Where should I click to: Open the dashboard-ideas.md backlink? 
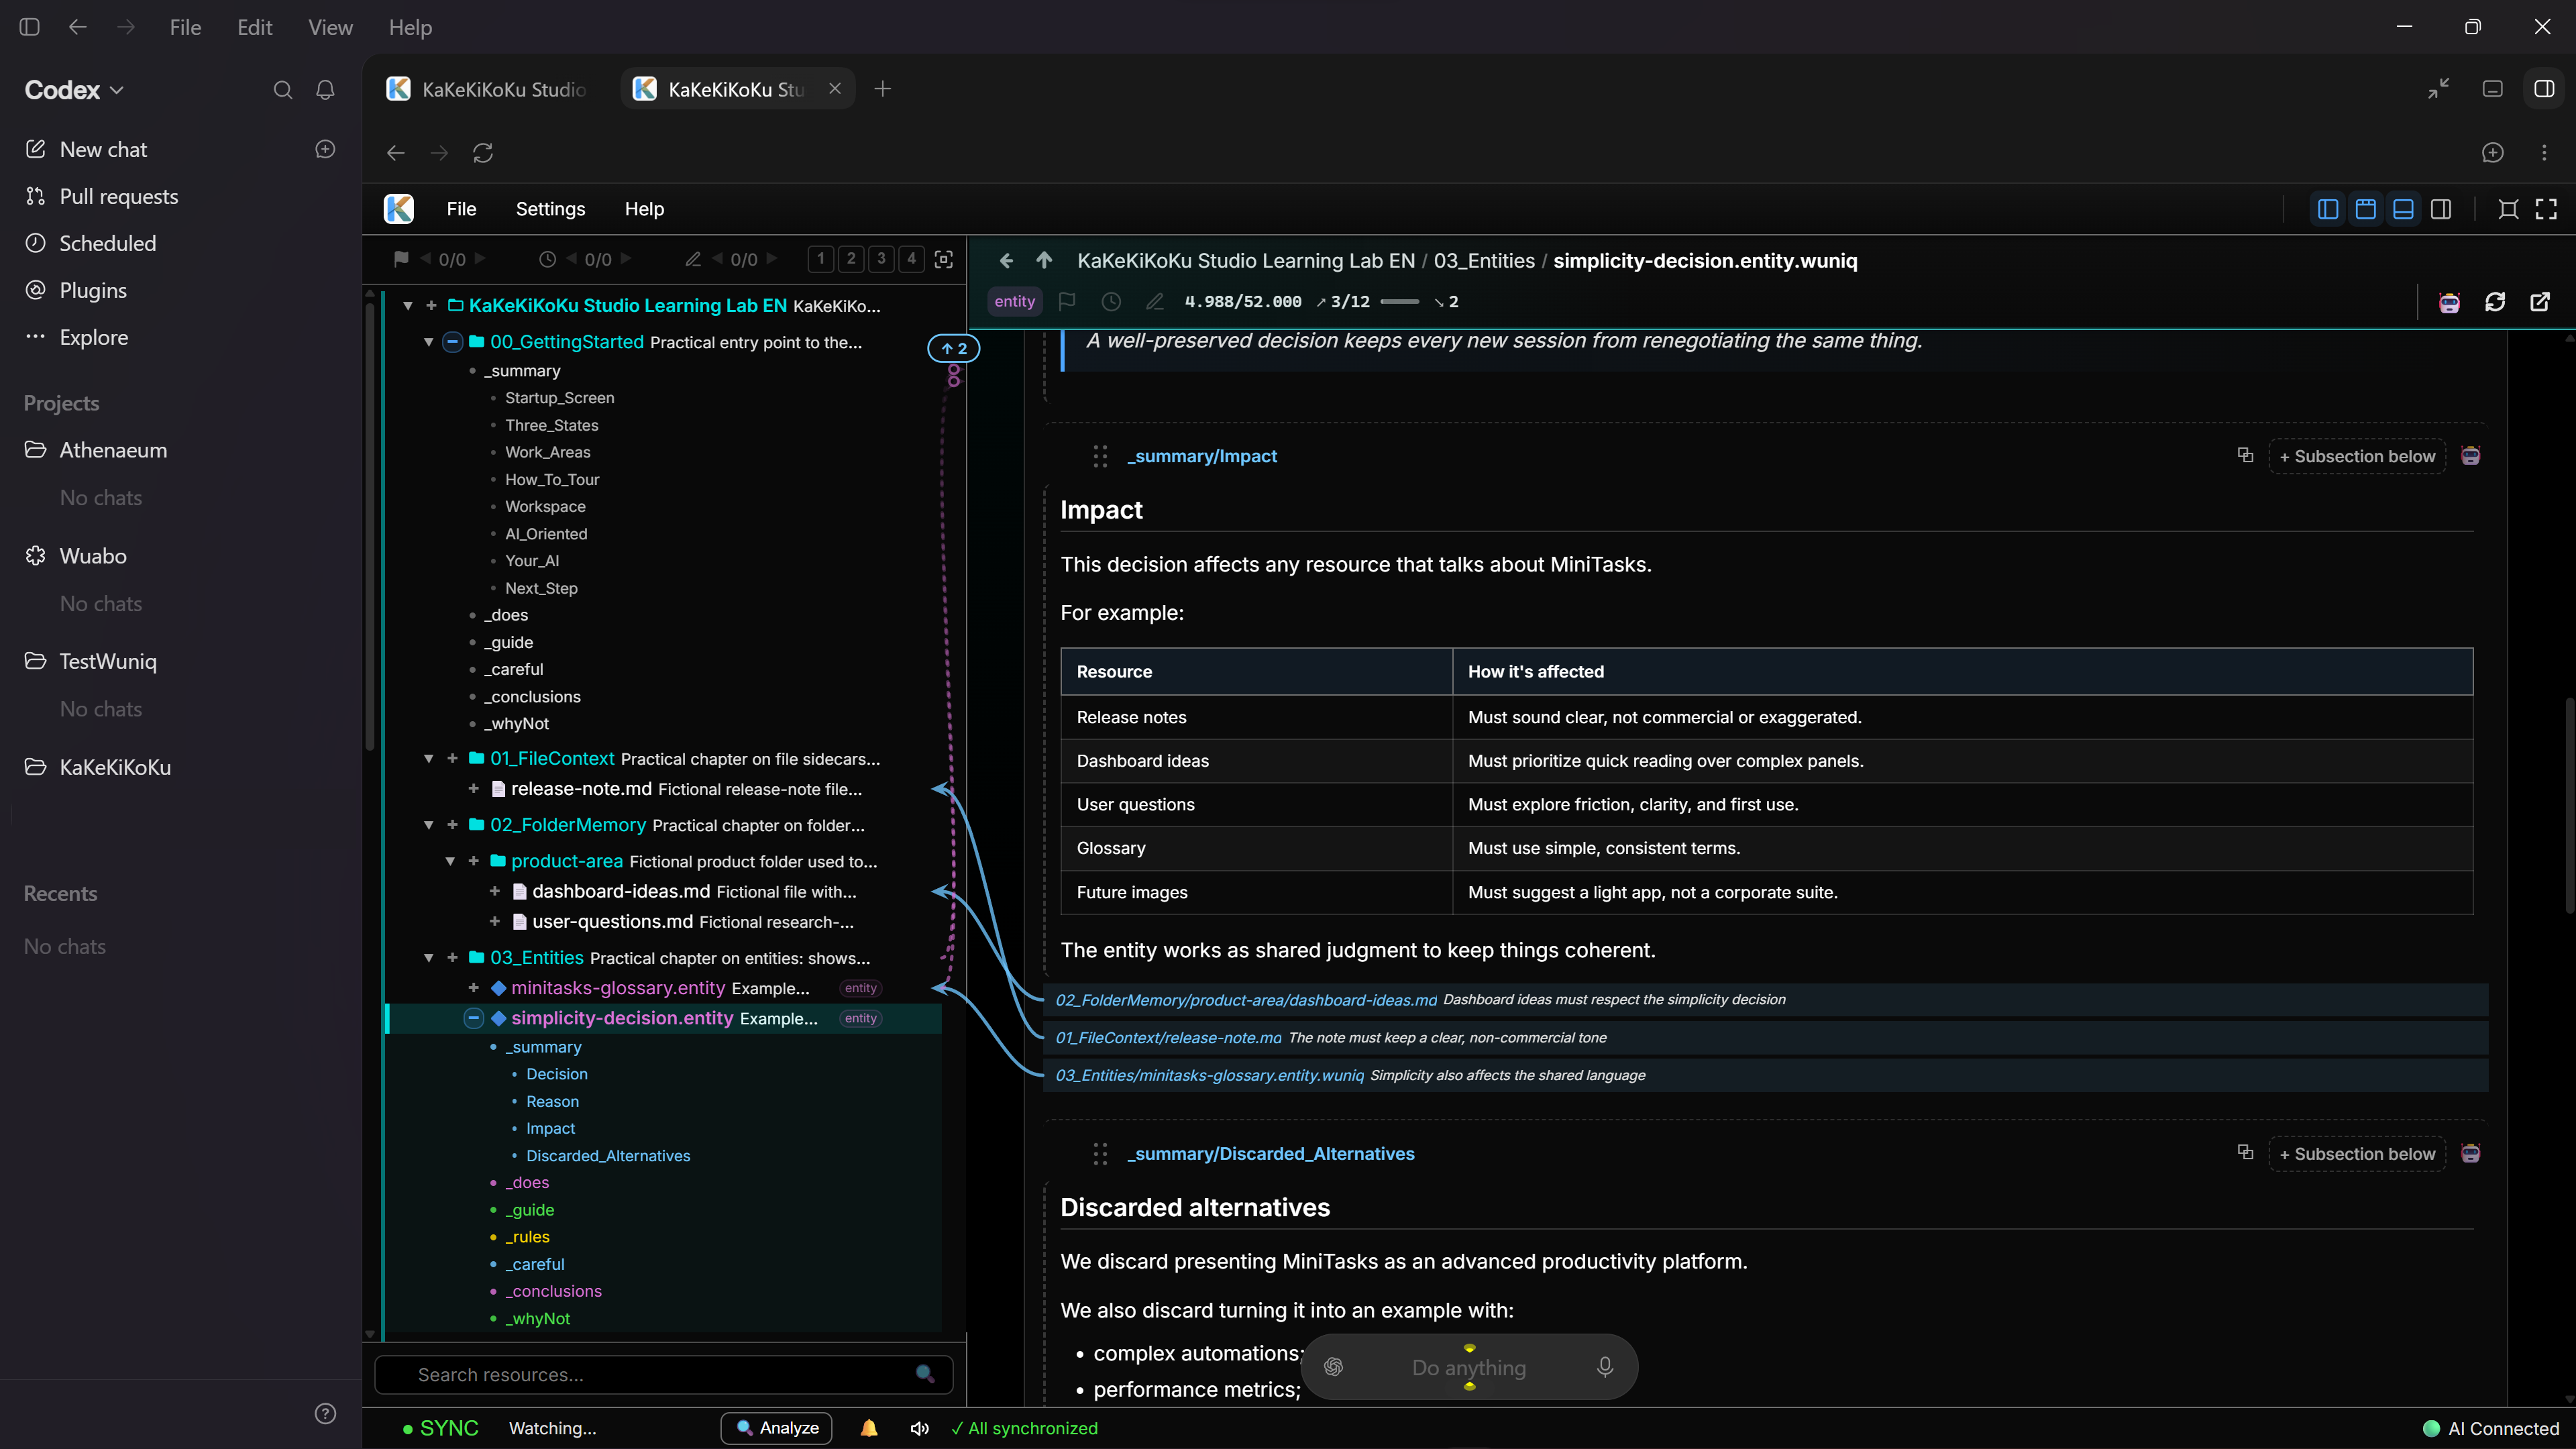coord(1246,1000)
